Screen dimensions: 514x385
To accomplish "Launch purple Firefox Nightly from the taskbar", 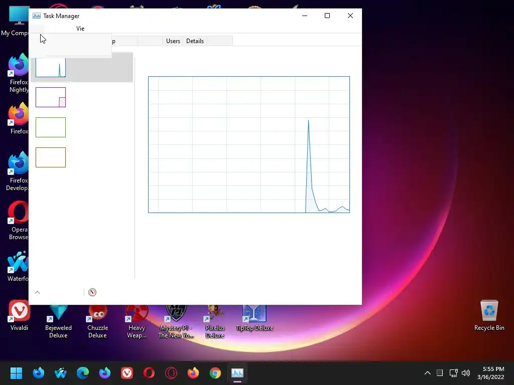I will click(105, 373).
